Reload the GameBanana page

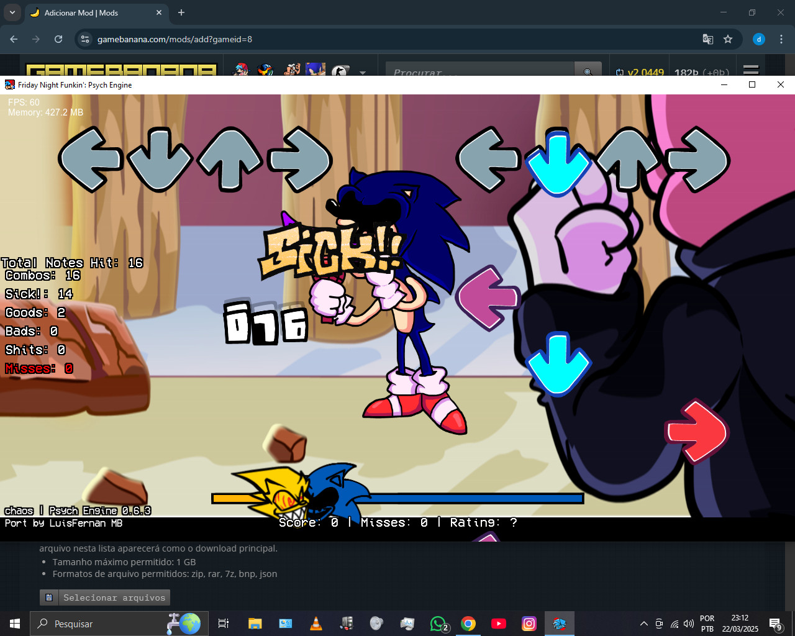(x=58, y=39)
